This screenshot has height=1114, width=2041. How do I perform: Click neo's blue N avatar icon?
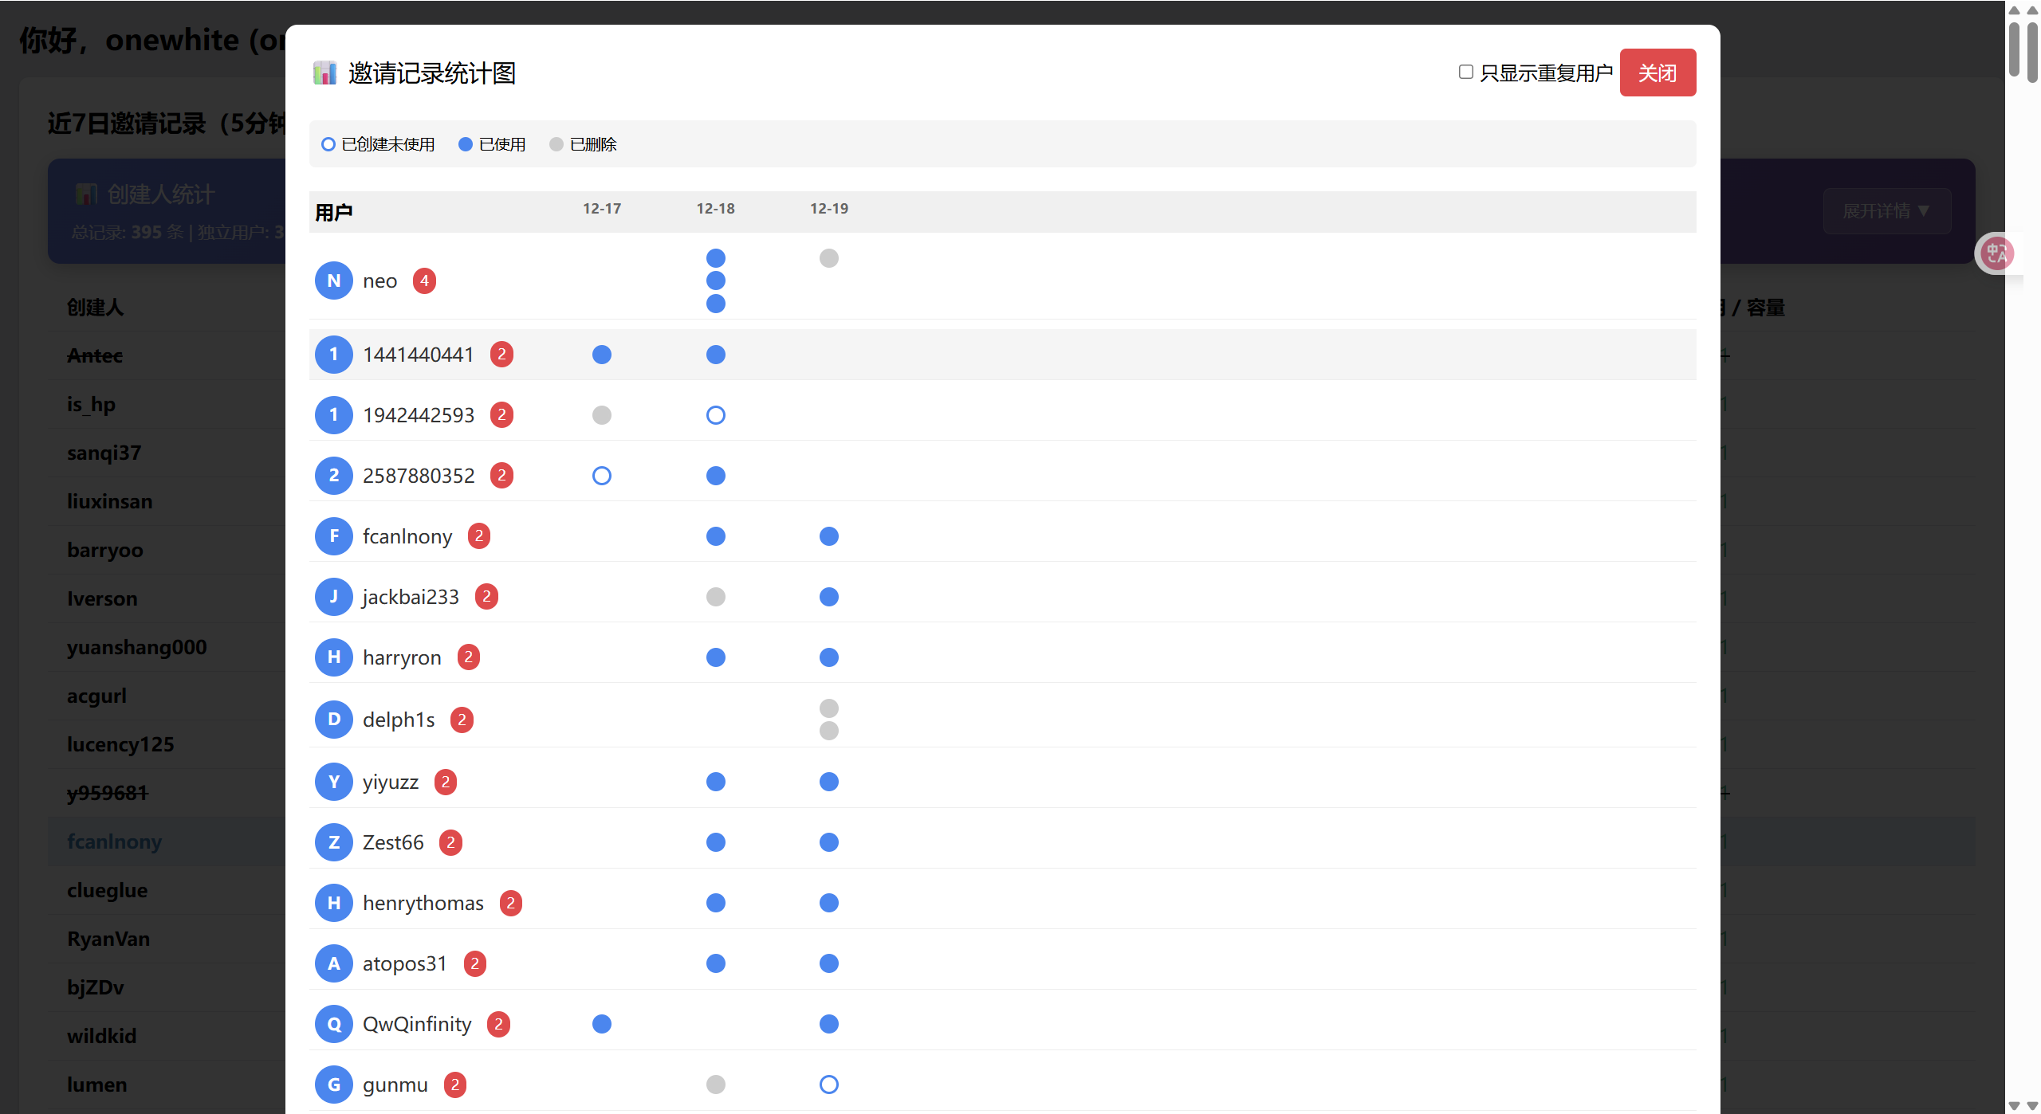coord(334,280)
